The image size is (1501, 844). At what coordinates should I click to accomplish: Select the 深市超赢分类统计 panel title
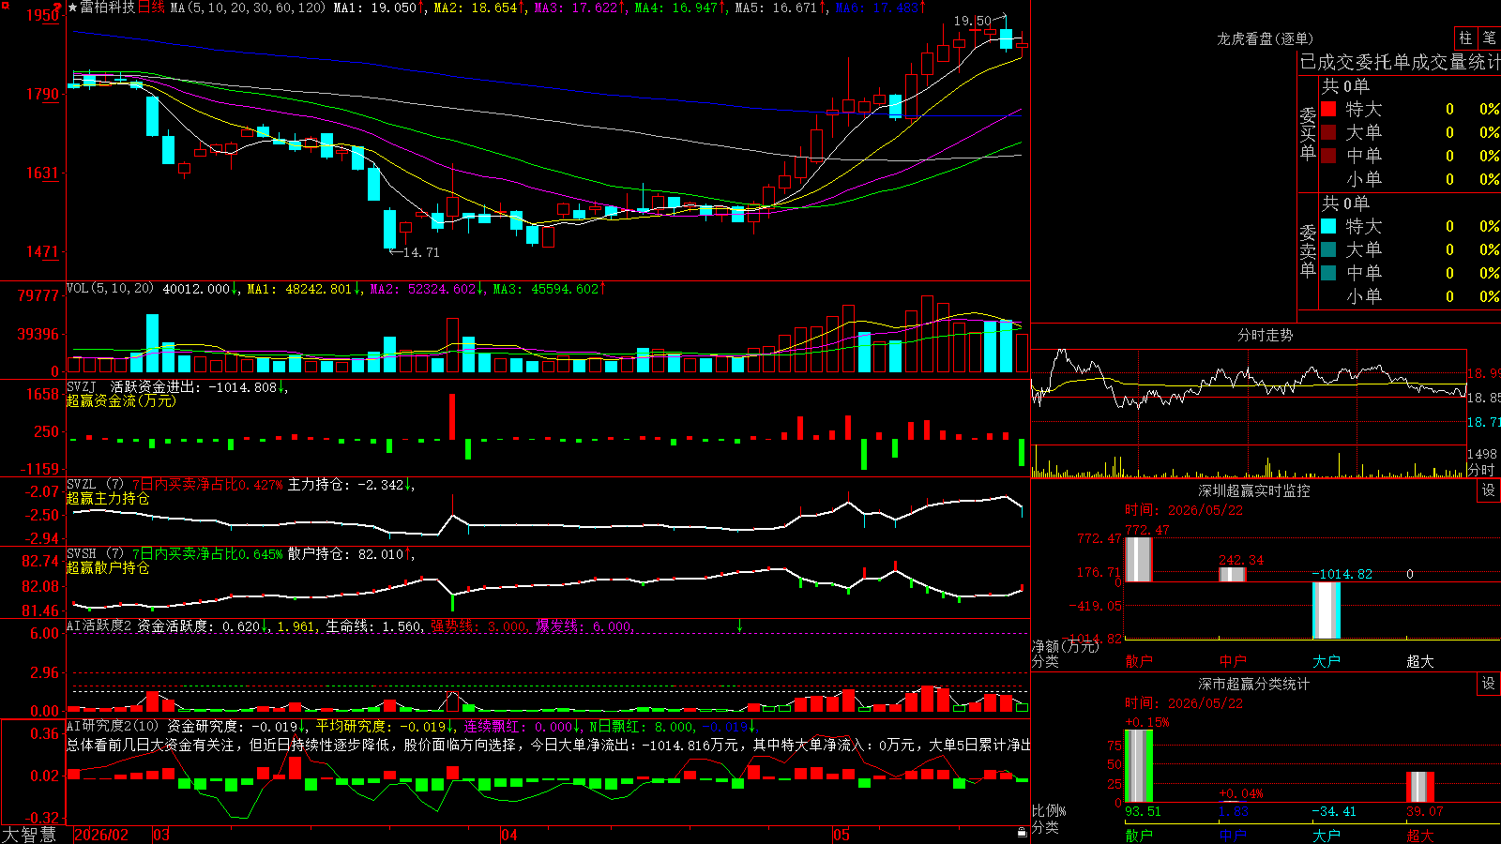pos(1253,684)
